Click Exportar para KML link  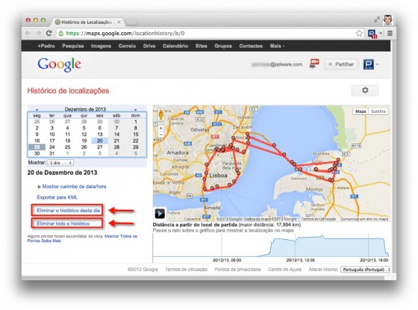(x=57, y=197)
